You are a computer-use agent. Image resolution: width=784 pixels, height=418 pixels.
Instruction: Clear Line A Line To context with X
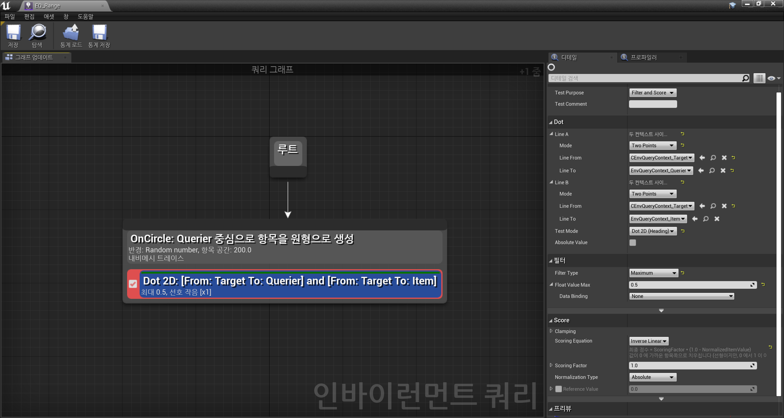[723, 170]
